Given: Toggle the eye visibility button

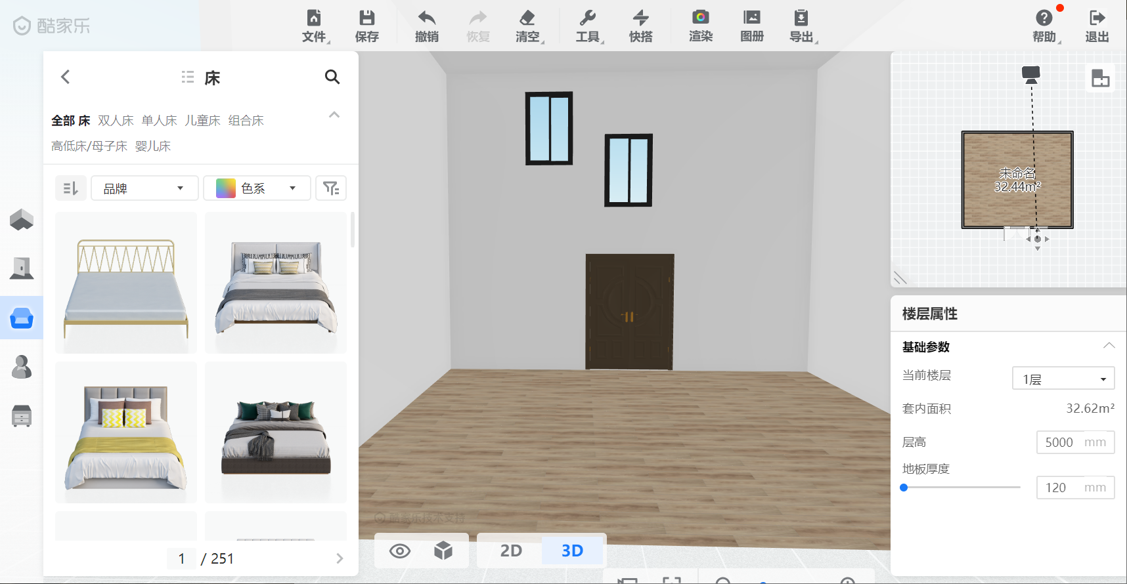Looking at the screenshot, I should [400, 551].
